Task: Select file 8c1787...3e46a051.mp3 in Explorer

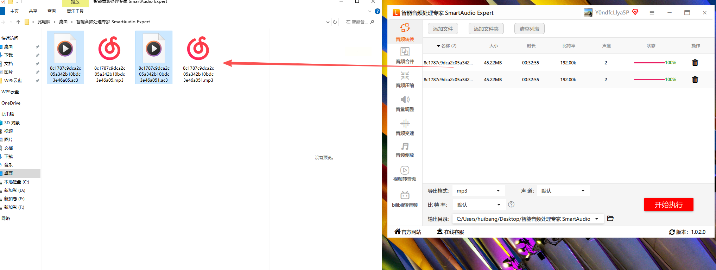Action: (198, 57)
